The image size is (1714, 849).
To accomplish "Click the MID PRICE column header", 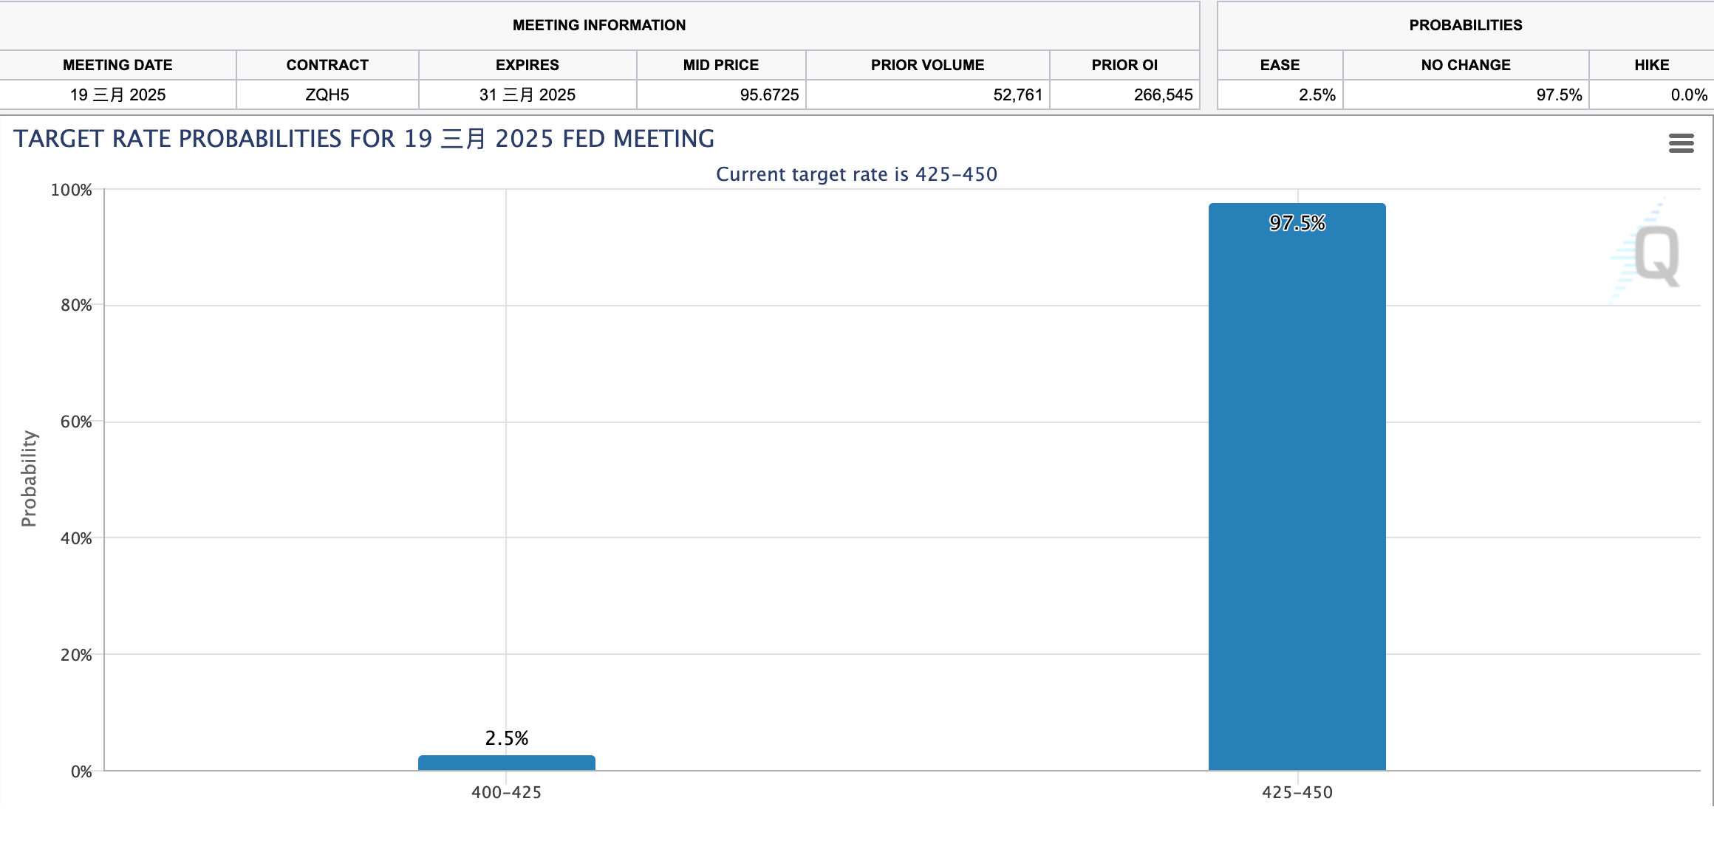I will pyautogui.click(x=720, y=65).
